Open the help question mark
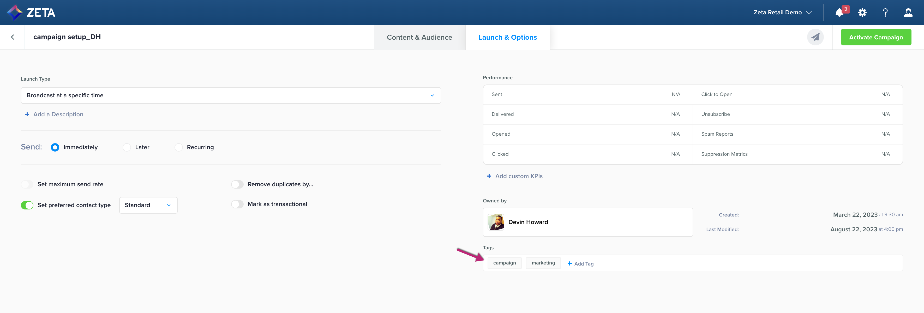Screen dimensions: 924x313 pyautogui.click(x=885, y=13)
